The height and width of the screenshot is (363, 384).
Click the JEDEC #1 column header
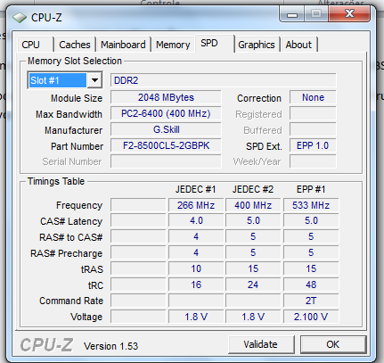click(x=196, y=189)
